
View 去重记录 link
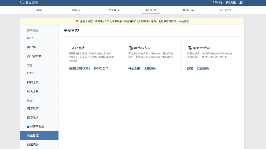point(150,69)
